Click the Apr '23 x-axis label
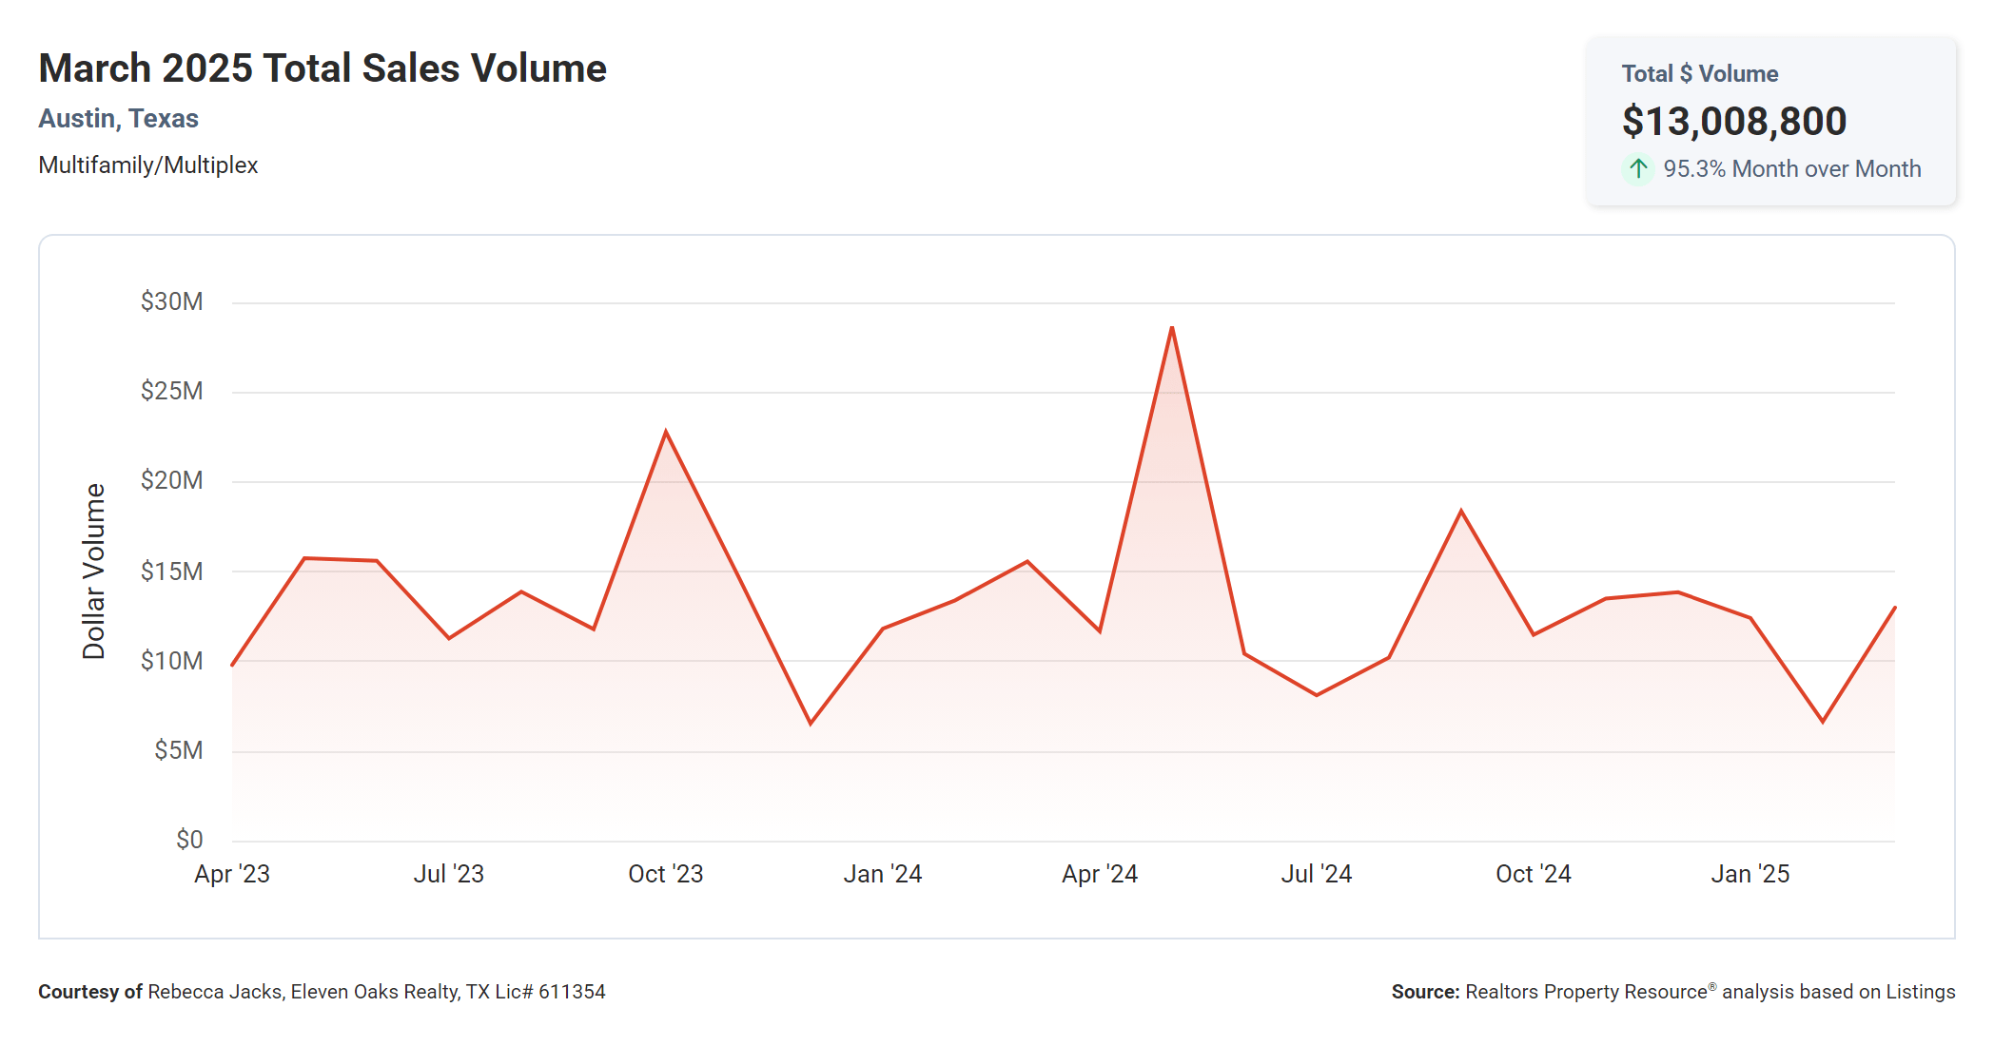This screenshot has height=1046, width=1994. (232, 874)
